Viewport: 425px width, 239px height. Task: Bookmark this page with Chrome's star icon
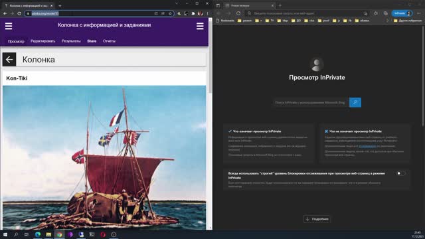(x=170, y=13)
